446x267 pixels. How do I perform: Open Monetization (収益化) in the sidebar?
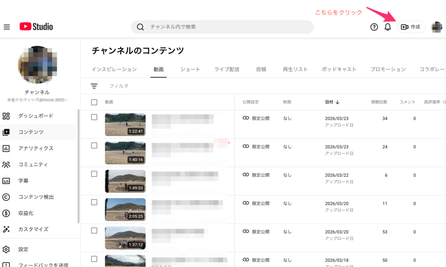26,213
